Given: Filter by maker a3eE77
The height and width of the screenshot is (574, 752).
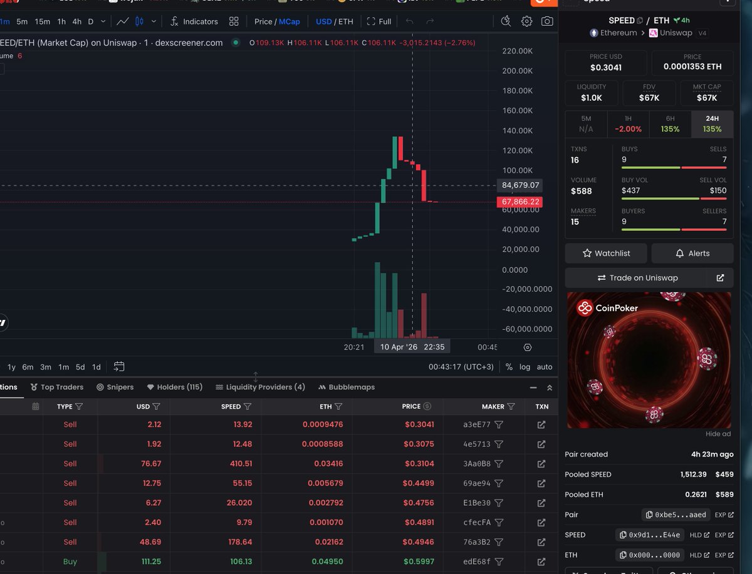Looking at the screenshot, I should 499,424.
